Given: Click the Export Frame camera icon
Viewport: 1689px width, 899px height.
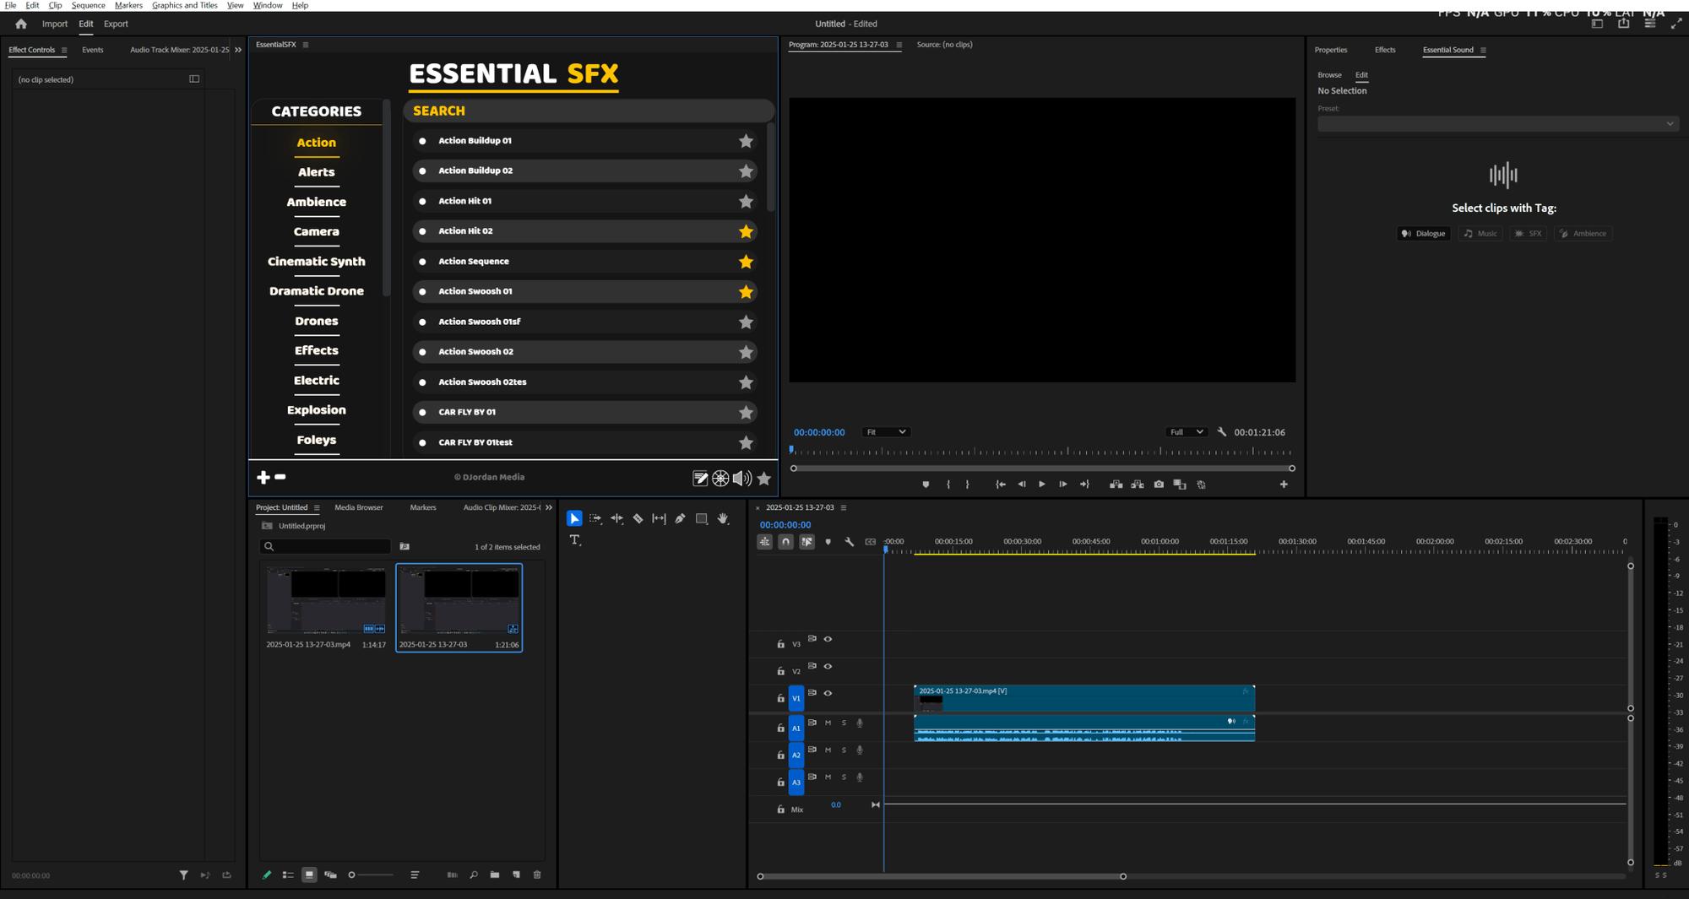Looking at the screenshot, I should click(1159, 485).
